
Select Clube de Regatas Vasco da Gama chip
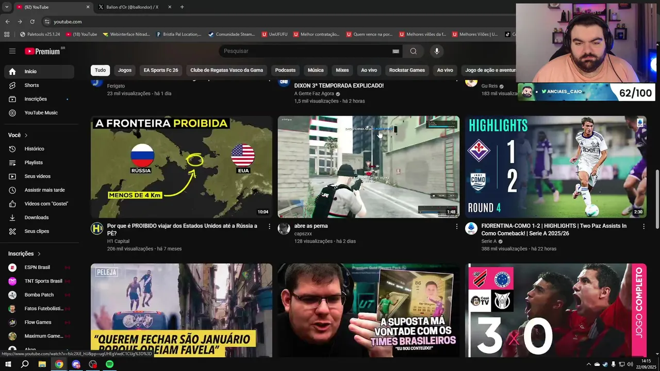[227, 70]
